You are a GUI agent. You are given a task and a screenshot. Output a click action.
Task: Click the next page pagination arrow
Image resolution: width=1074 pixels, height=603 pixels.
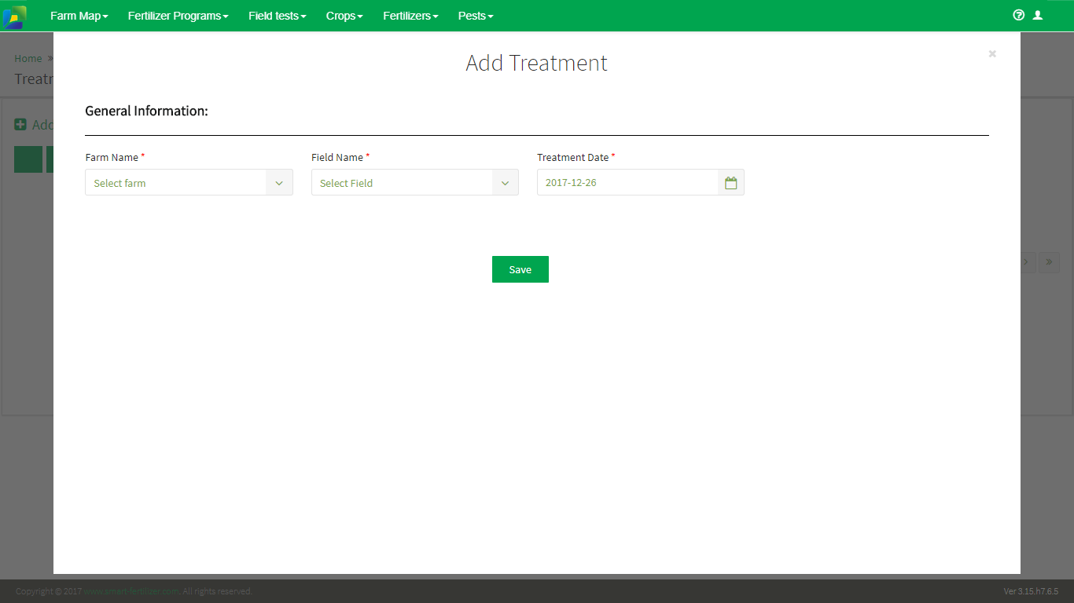1028,262
